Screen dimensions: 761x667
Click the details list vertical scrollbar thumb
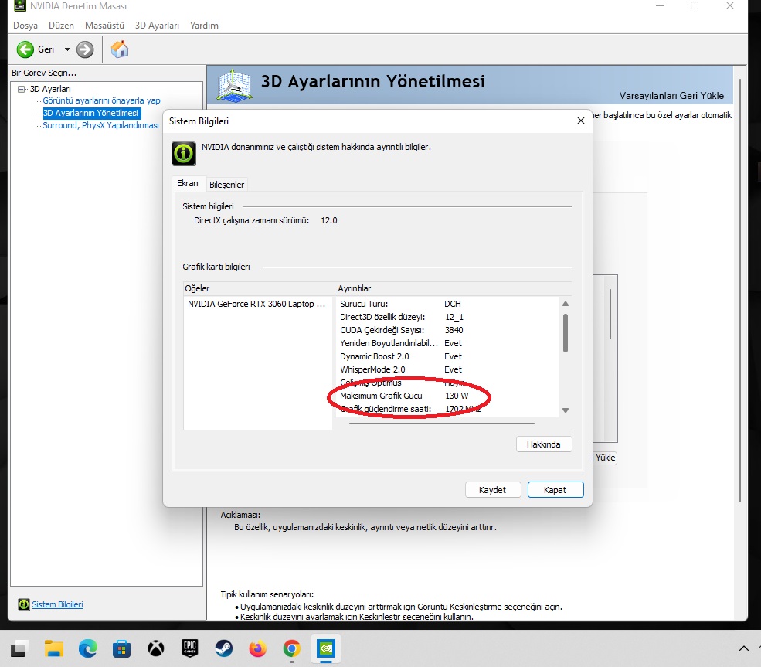pyautogui.click(x=566, y=332)
